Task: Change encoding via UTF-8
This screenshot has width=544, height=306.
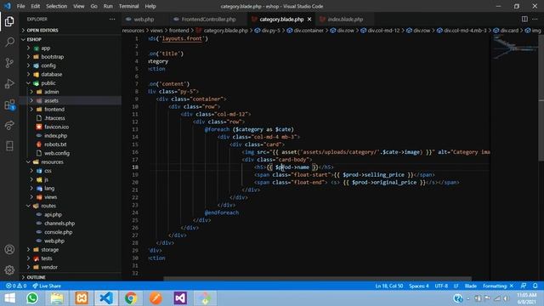Action: point(441,286)
